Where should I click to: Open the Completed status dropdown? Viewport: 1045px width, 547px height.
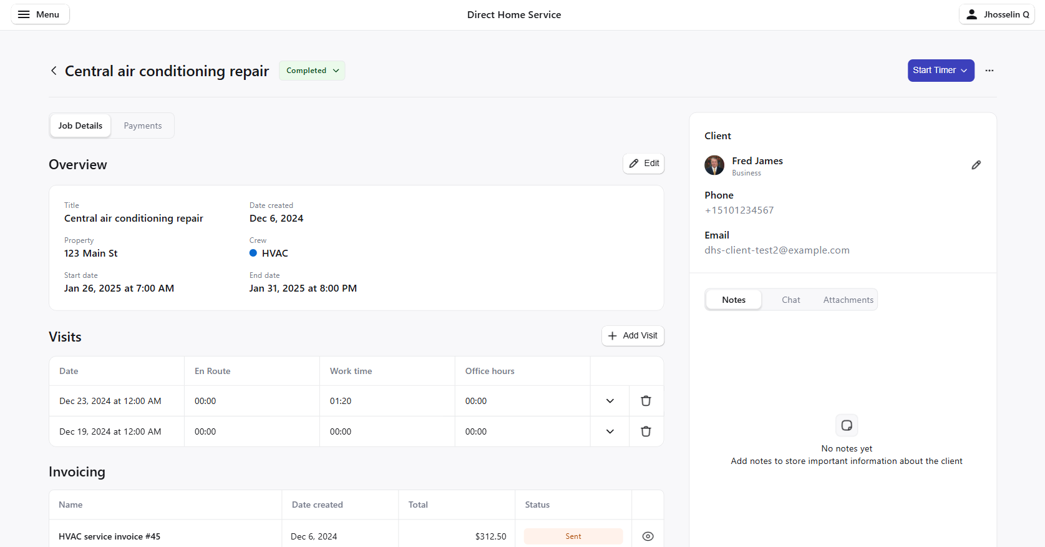coord(312,71)
